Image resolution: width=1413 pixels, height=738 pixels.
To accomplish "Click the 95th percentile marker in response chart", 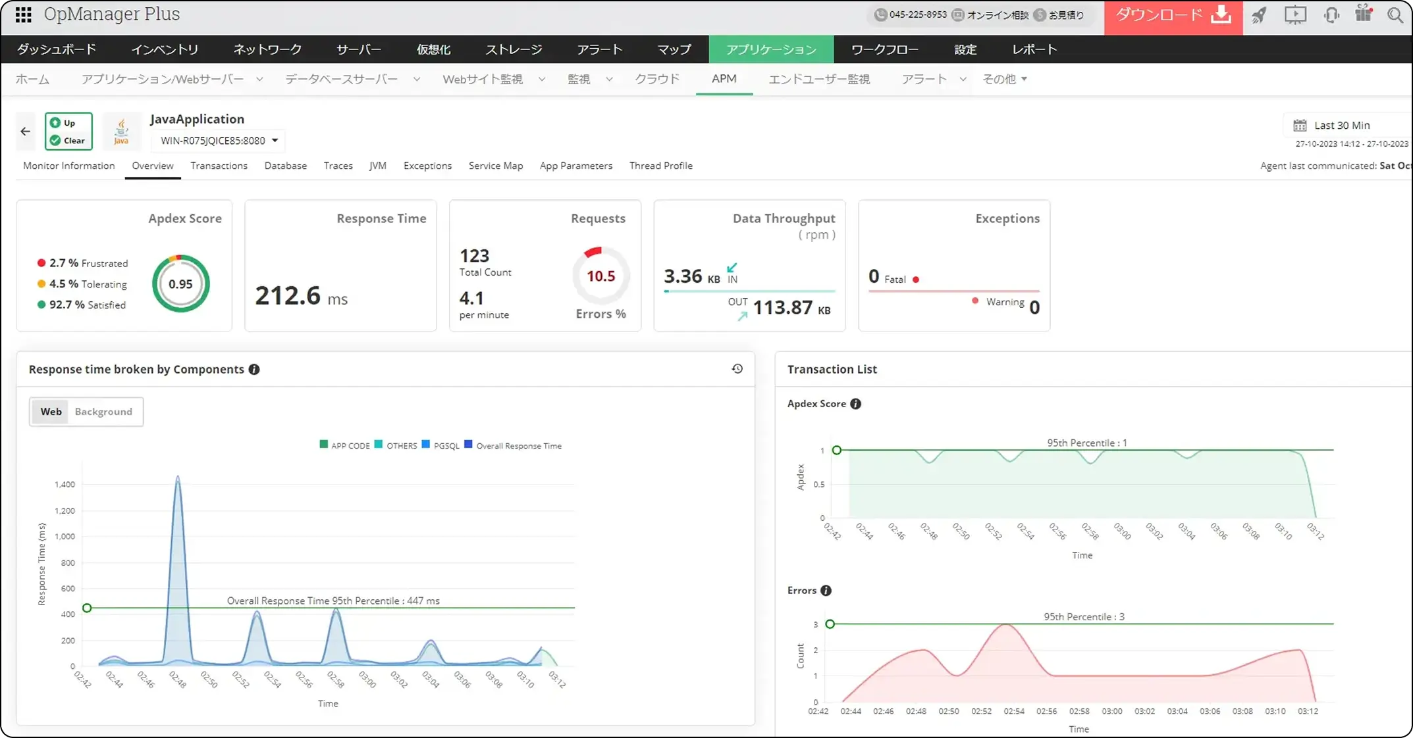I will [87, 608].
